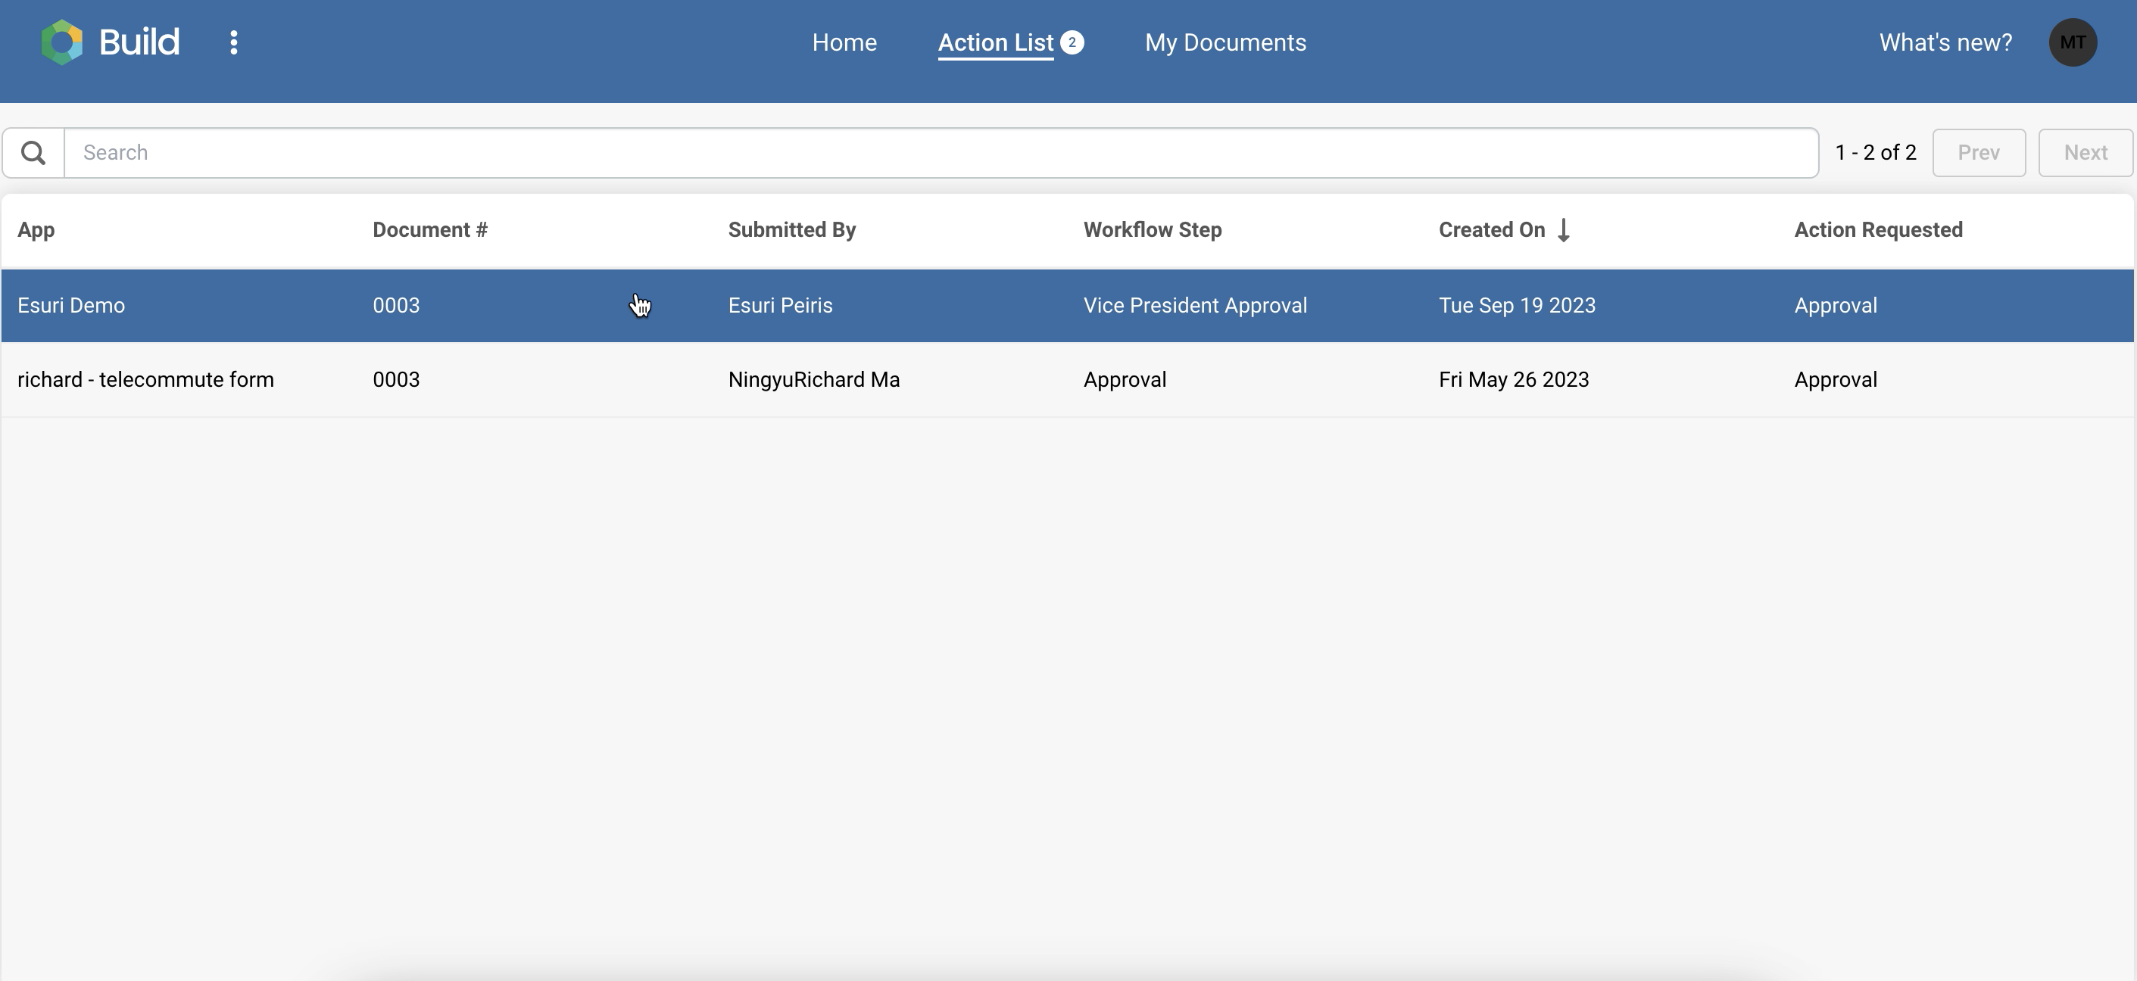Sort by Submitted By column header
Viewport: 2137px width, 981px height.
(791, 229)
